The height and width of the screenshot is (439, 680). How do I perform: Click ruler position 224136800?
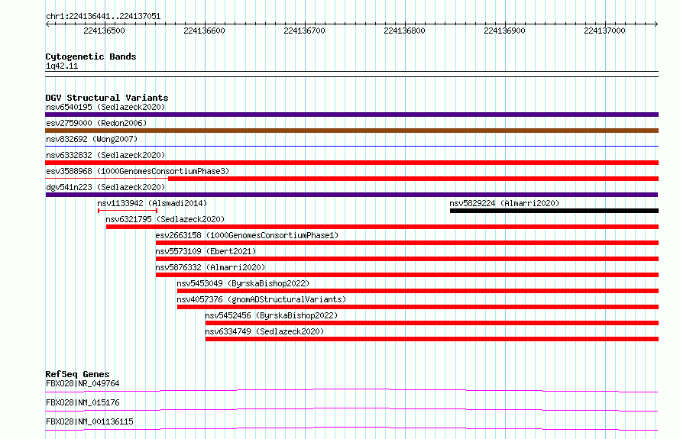tap(405, 31)
